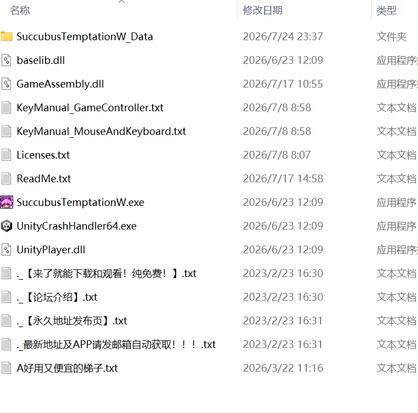The height and width of the screenshot is (413, 418).
Task: Select the file name SuccubusTemptationW_Data
Action: click(x=85, y=37)
